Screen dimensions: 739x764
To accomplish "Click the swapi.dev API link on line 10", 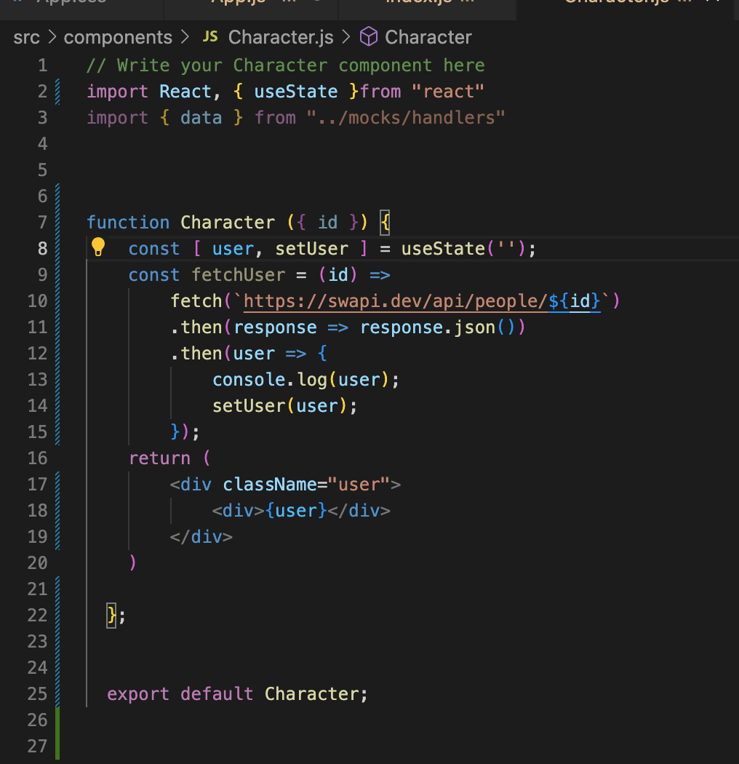I will tap(407, 301).
